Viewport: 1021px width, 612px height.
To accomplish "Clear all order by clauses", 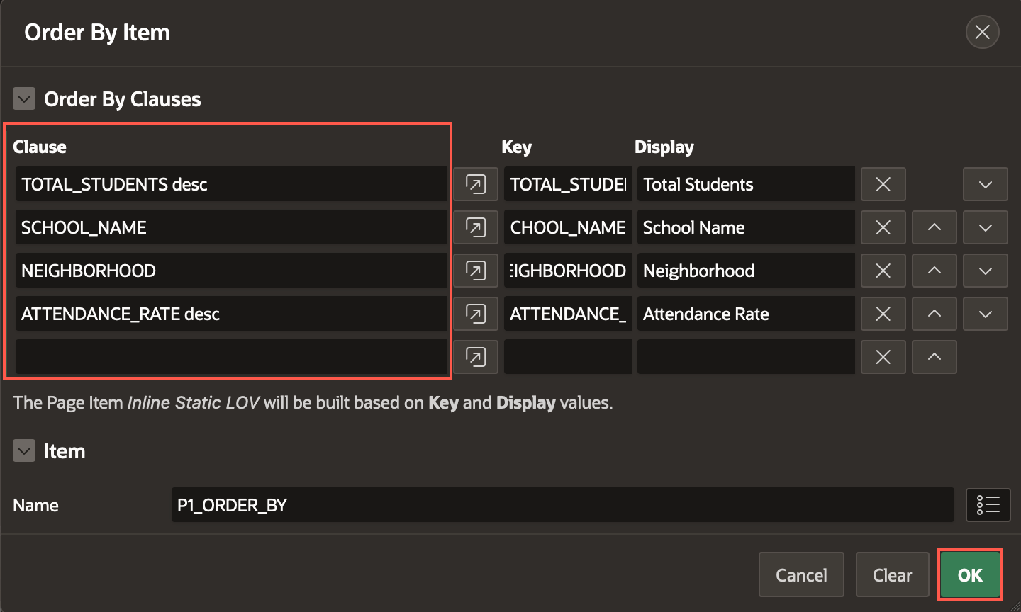I will (892, 574).
